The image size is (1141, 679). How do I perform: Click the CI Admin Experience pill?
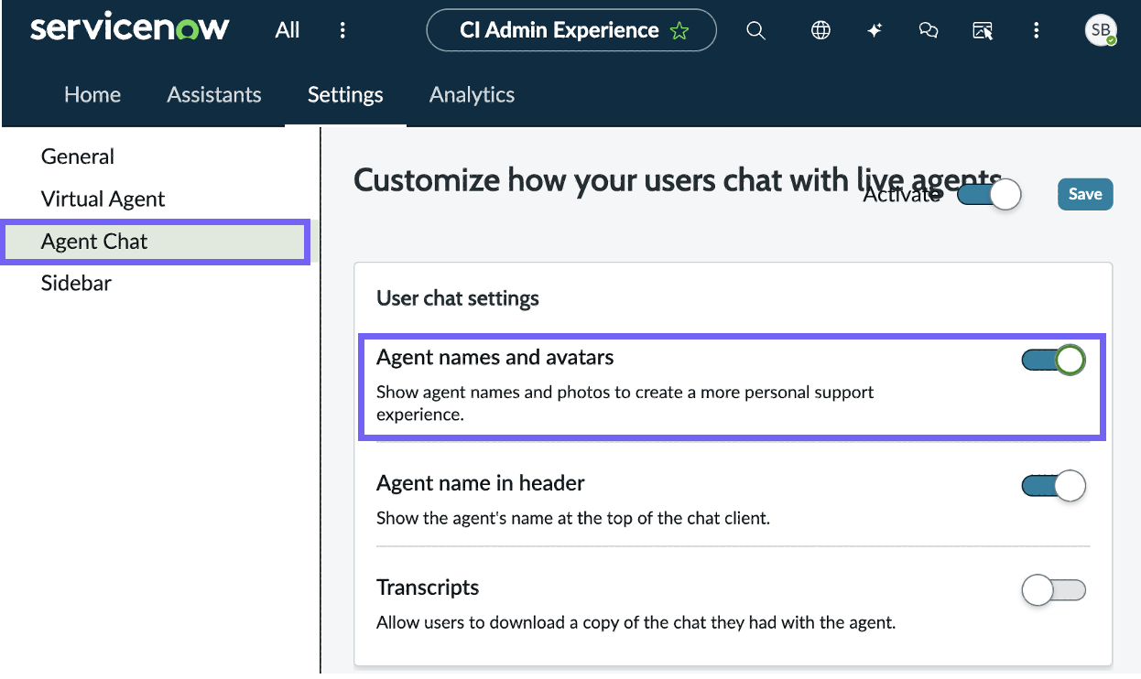[x=571, y=30]
